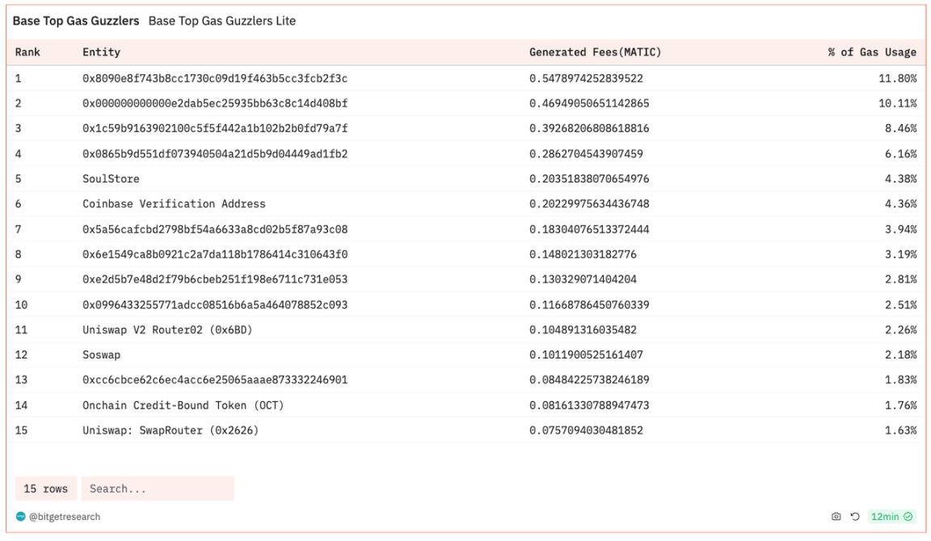Click the 15 rows count badge
931x541 pixels.
tap(46, 489)
